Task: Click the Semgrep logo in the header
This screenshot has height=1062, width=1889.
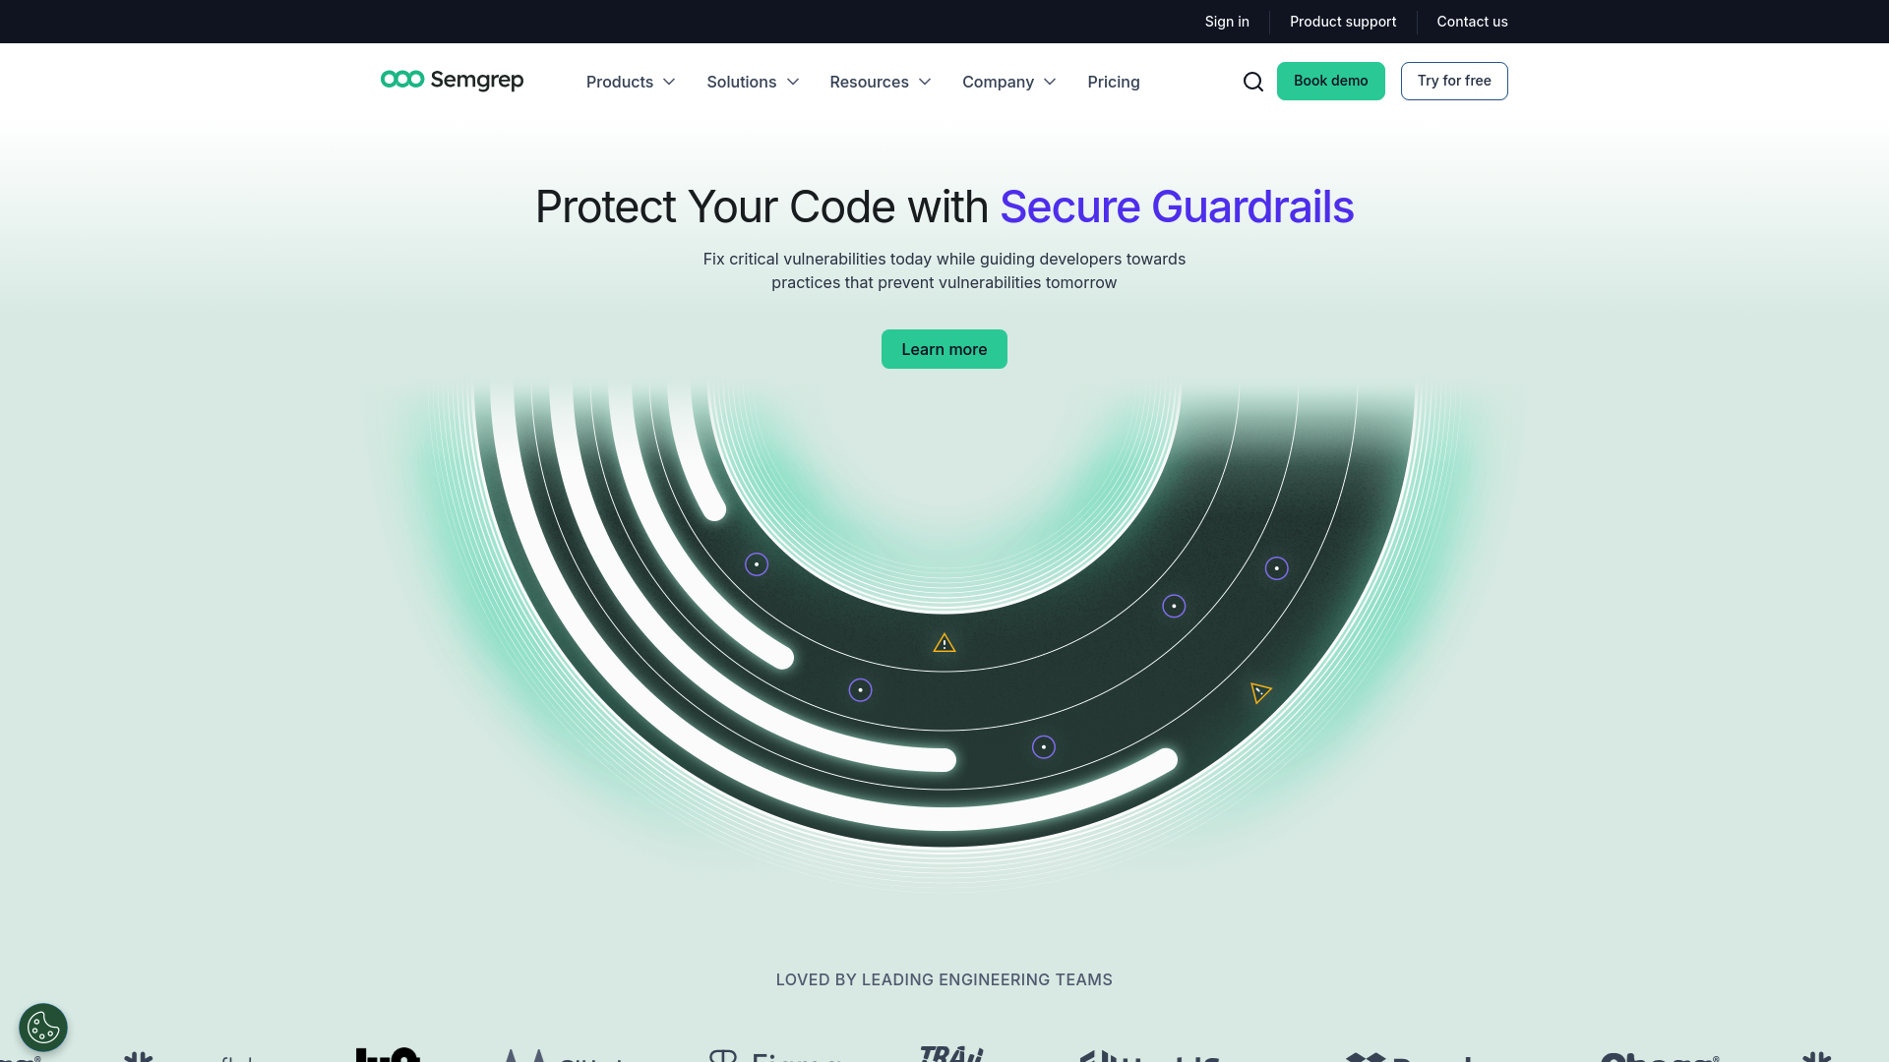Action: (452, 81)
